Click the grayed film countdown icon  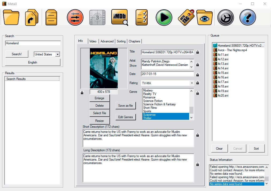pos(97,17)
